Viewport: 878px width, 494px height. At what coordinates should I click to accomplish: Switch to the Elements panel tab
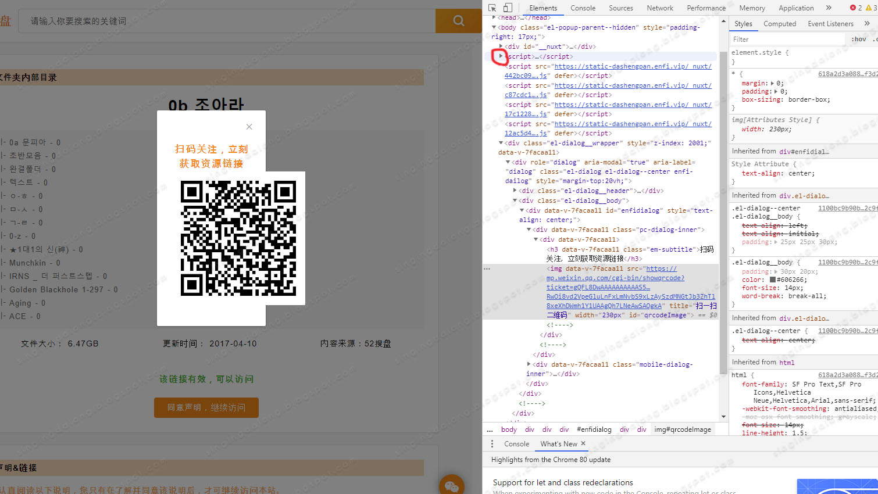point(543,8)
